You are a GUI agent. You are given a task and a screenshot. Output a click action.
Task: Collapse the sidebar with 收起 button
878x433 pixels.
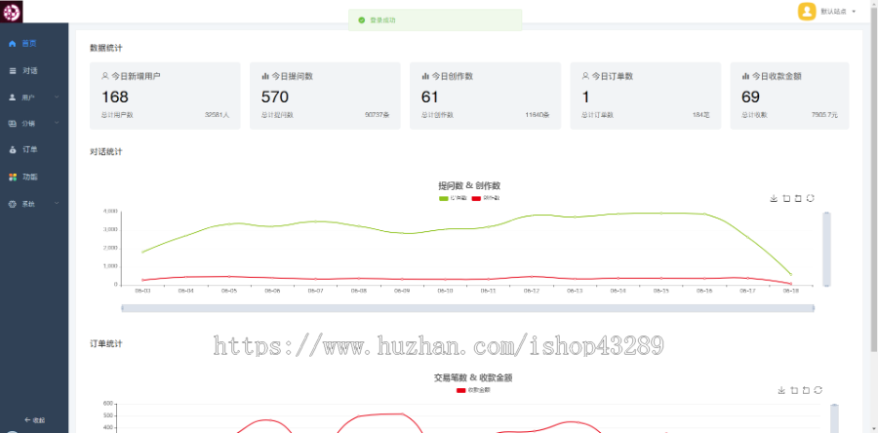click(x=34, y=419)
